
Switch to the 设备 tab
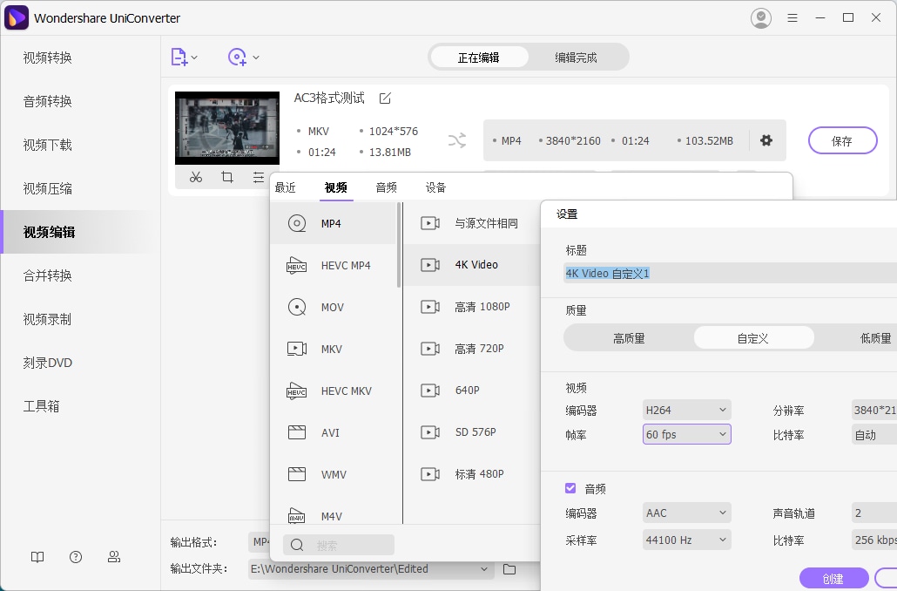point(435,186)
